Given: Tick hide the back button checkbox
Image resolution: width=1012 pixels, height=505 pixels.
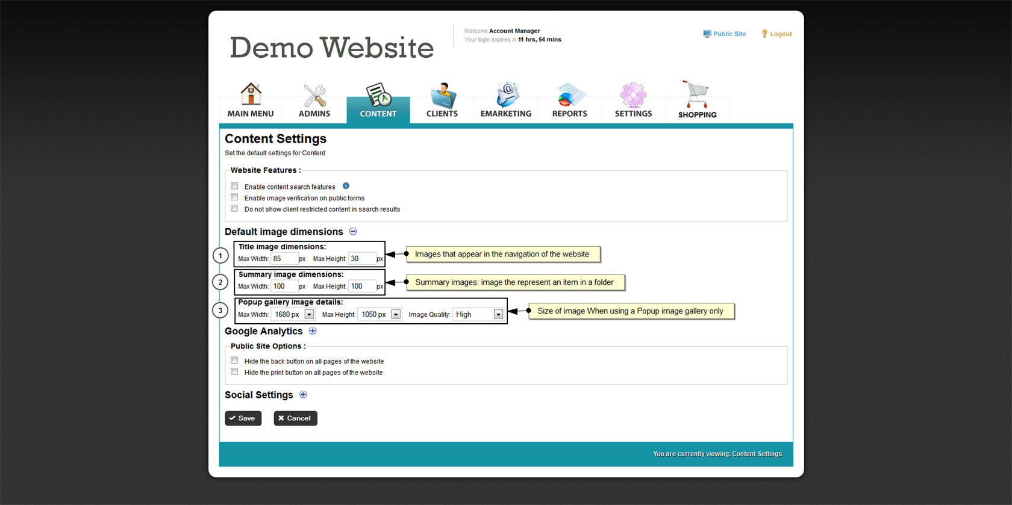Looking at the screenshot, I should [234, 361].
